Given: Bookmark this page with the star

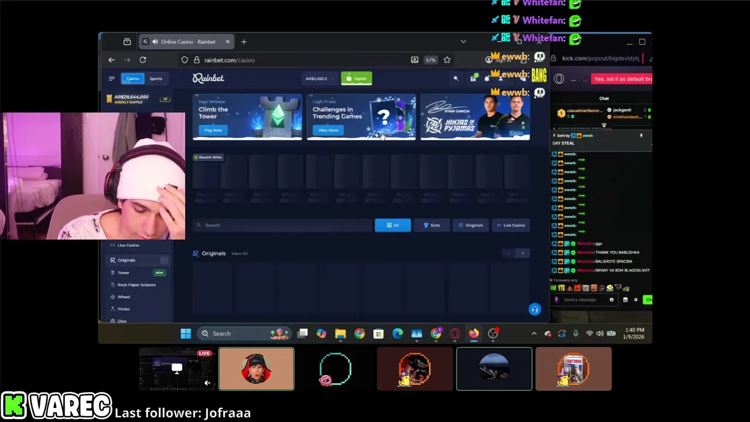Looking at the screenshot, I should [447, 60].
